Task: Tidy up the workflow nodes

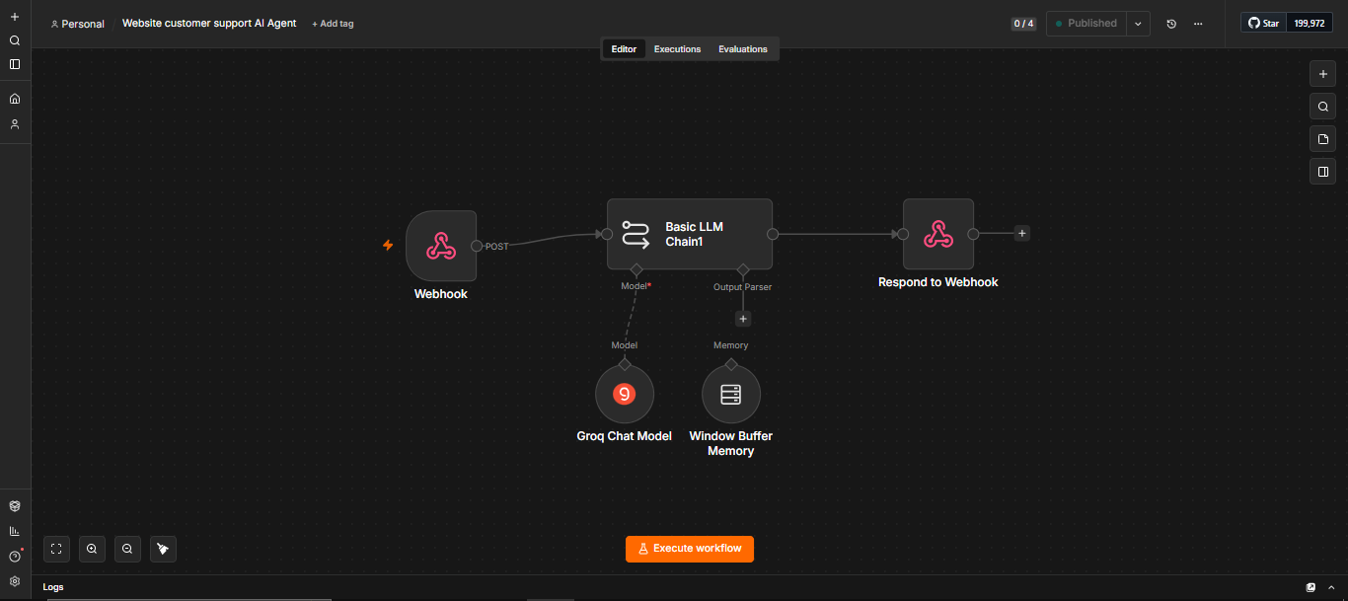Action: click(163, 549)
